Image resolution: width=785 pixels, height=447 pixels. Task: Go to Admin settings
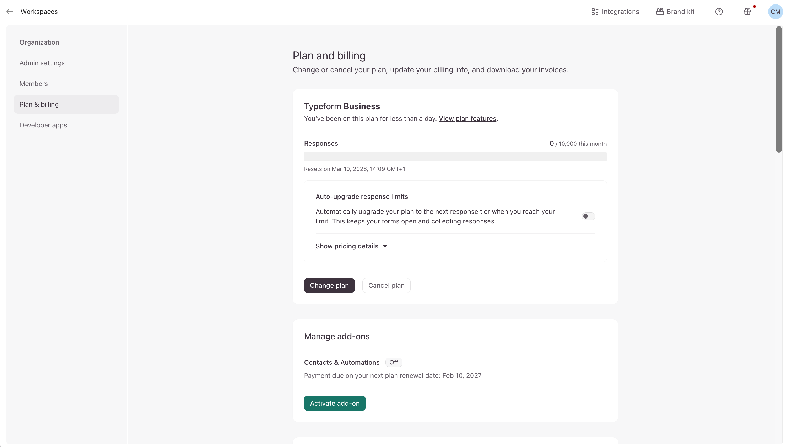coord(42,63)
